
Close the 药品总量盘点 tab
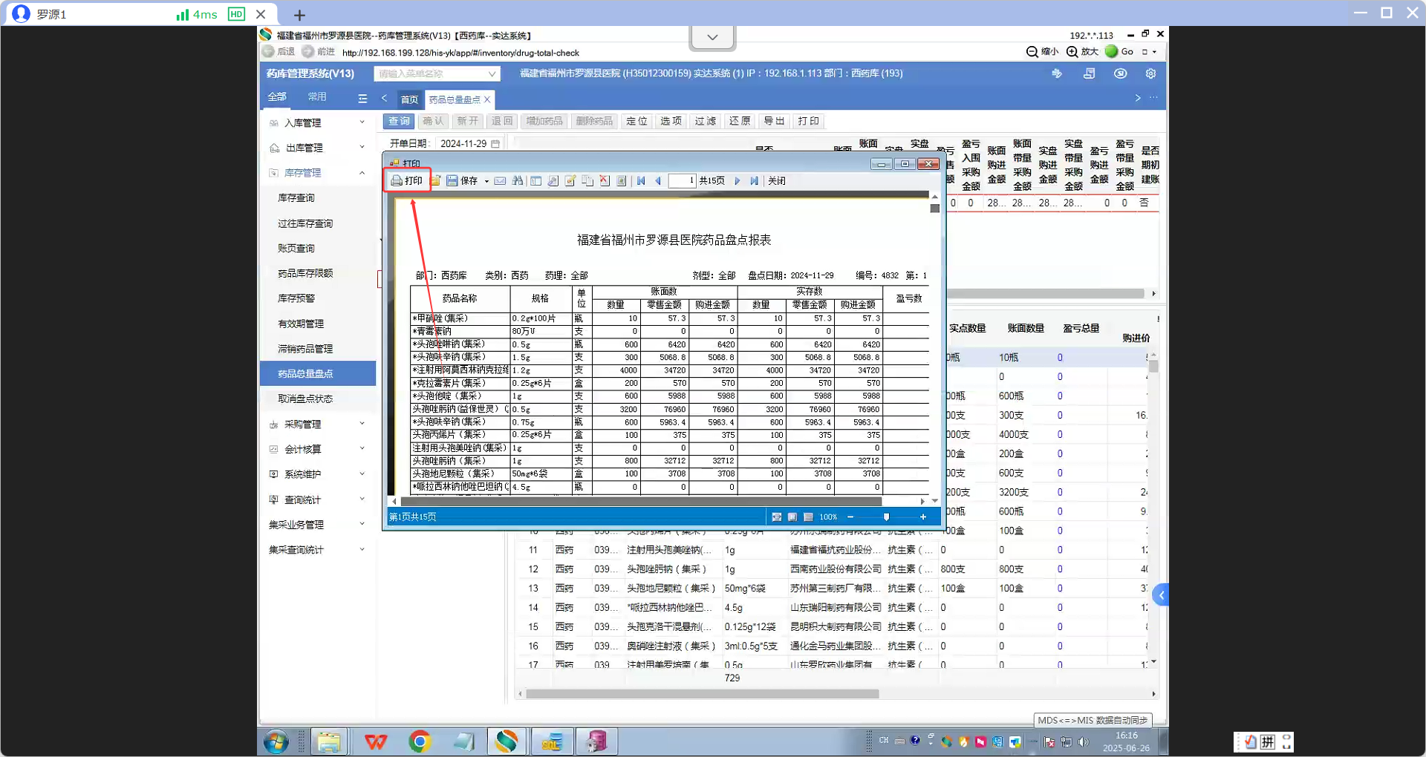[487, 99]
